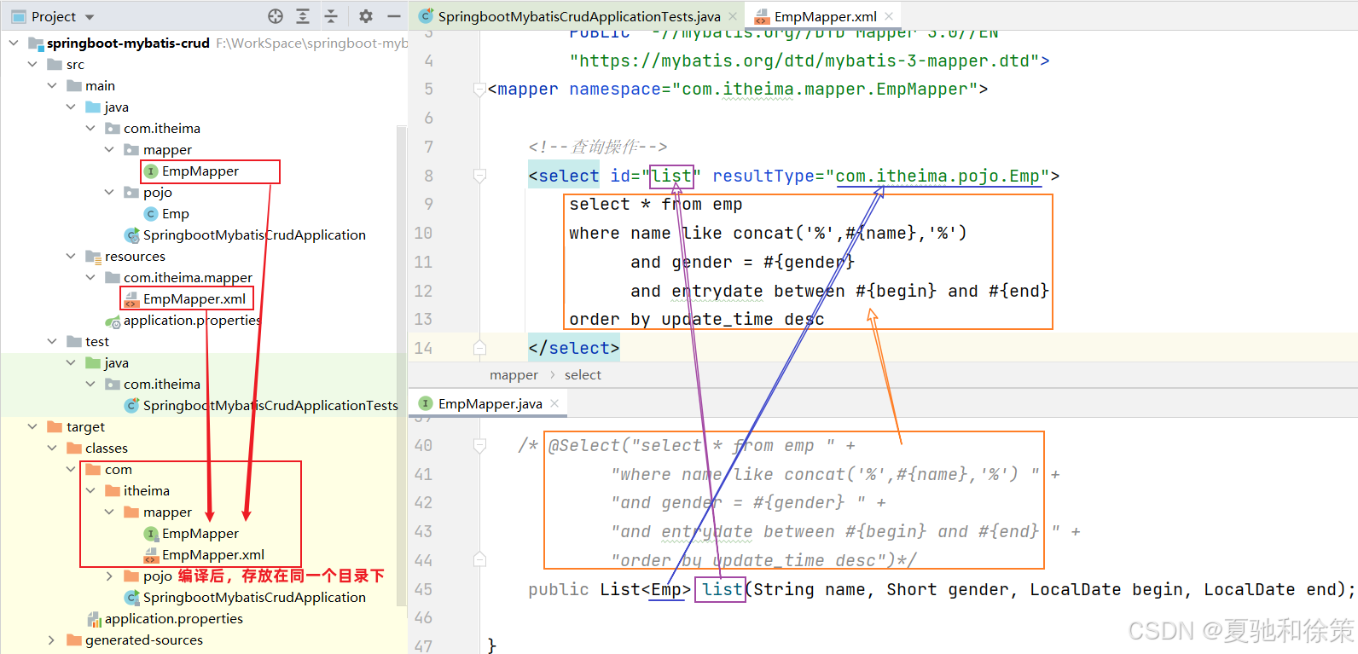Click the fold toggle on line 40
Image resolution: width=1358 pixels, height=654 pixels.
coord(480,445)
